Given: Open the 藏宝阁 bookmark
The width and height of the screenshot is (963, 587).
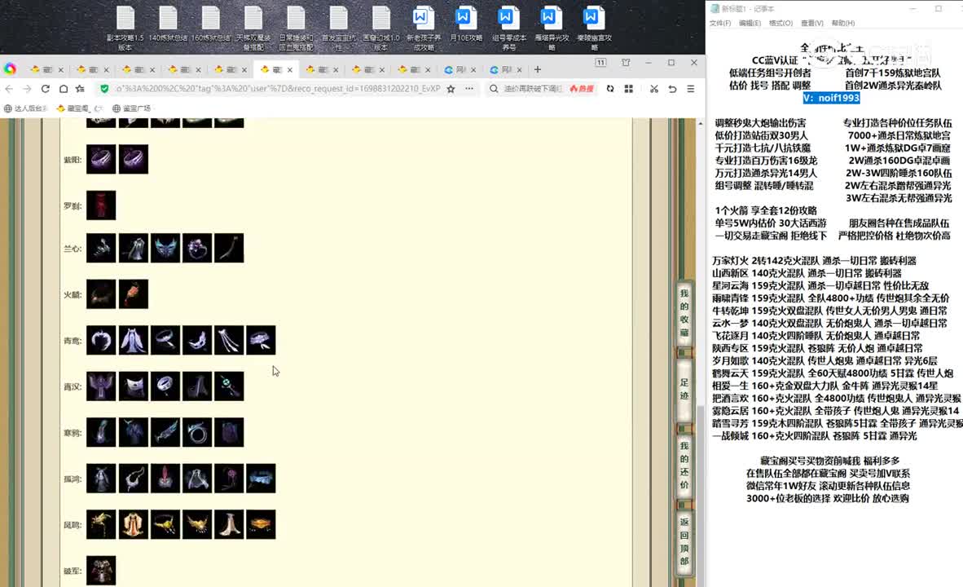Looking at the screenshot, I should coord(78,108).
